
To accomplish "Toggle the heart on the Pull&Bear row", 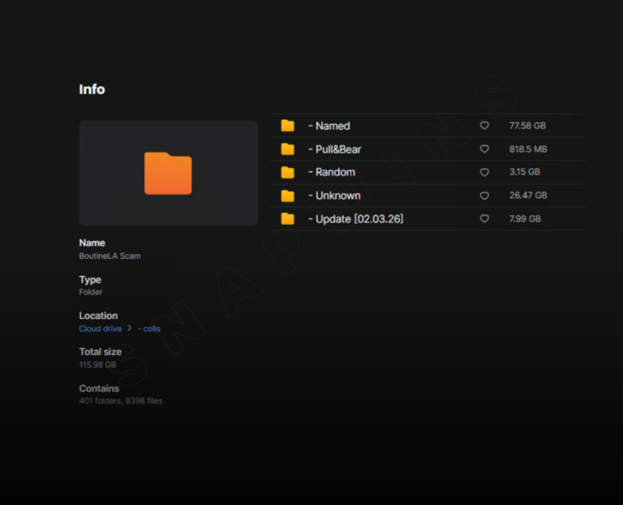I will click(484, 149).
